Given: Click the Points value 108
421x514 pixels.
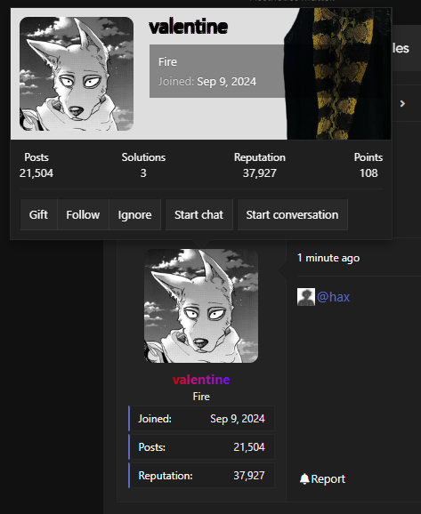Looking at the screenshot, I should click(368, 173).
